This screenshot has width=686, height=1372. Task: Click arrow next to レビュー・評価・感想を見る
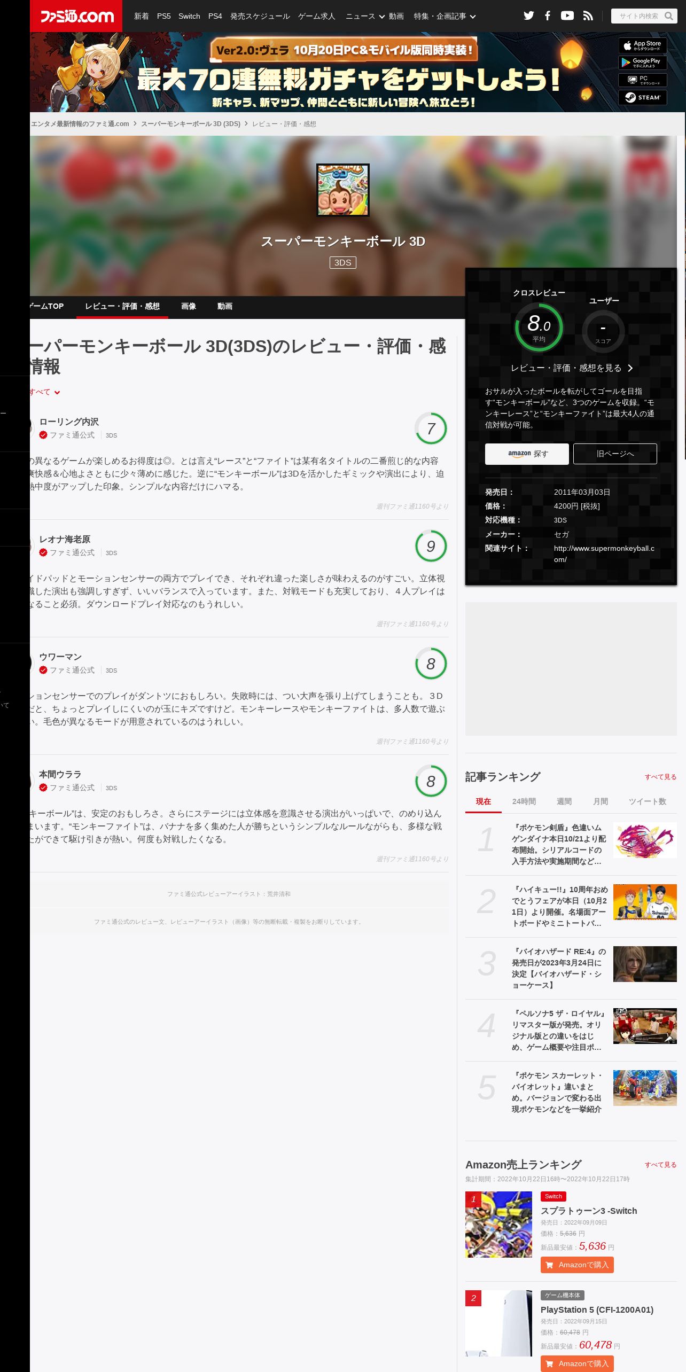630,368
